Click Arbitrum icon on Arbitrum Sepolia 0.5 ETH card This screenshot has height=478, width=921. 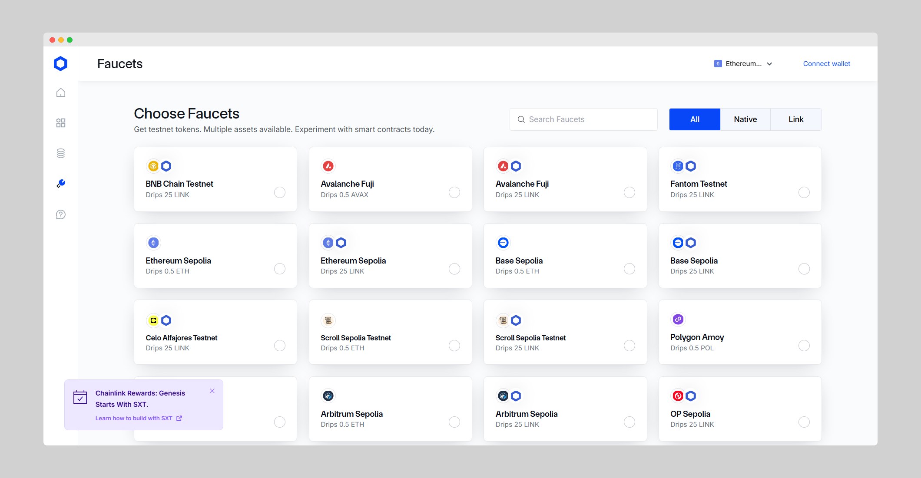328,396
